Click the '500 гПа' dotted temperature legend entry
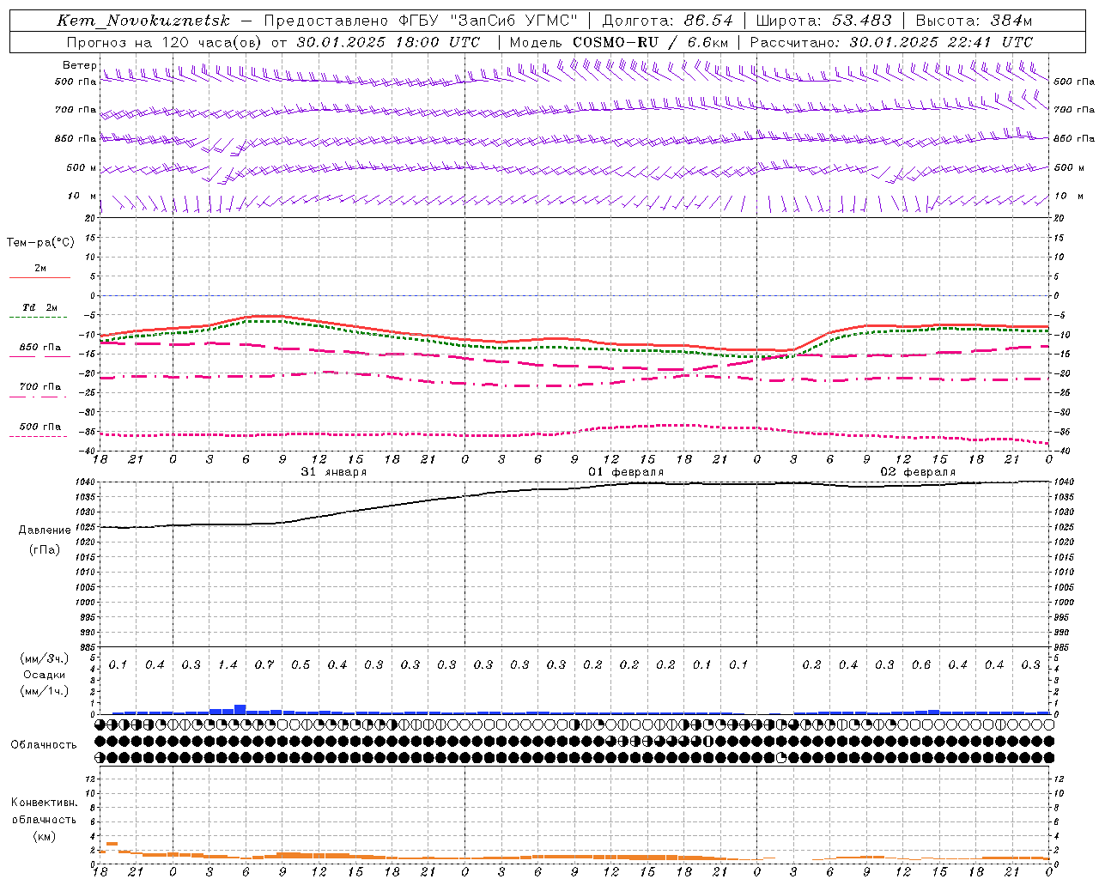 [39, 427]
